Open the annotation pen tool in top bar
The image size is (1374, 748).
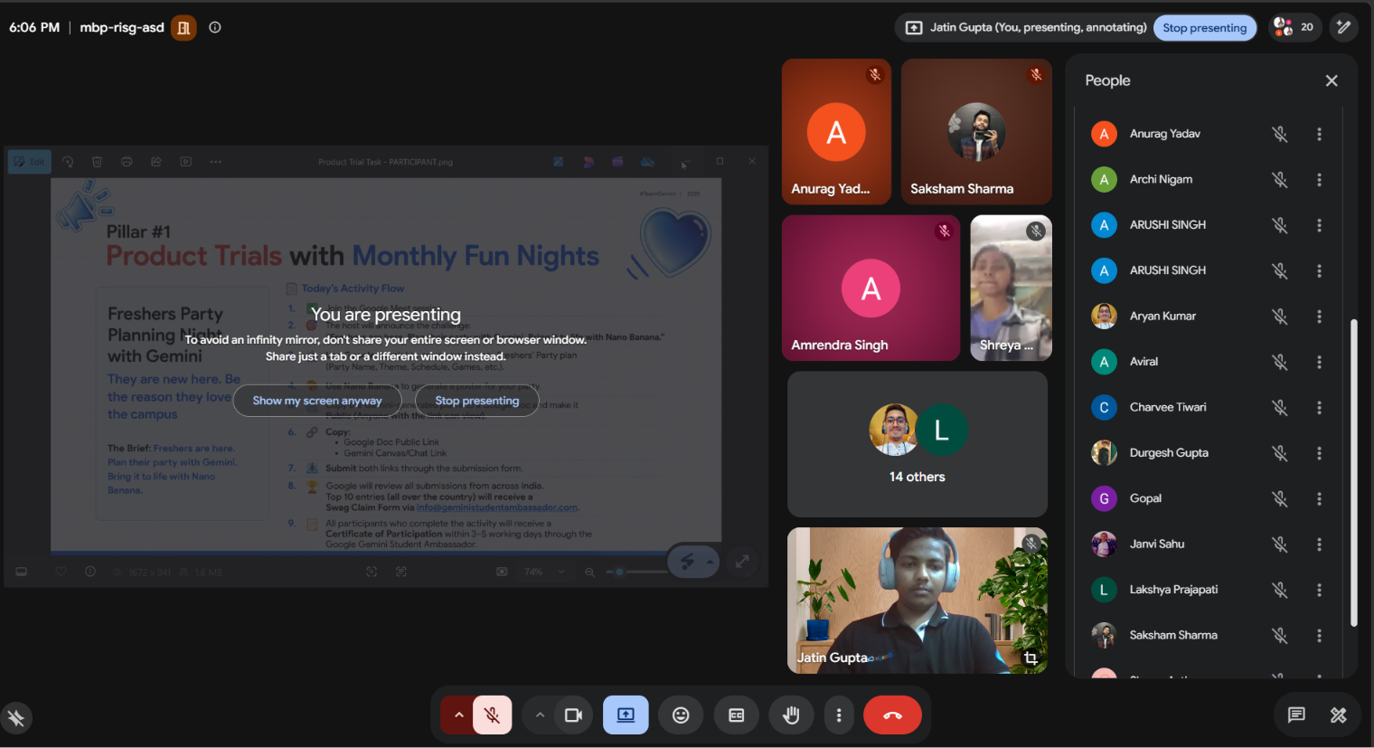(x=1344, y=27)
